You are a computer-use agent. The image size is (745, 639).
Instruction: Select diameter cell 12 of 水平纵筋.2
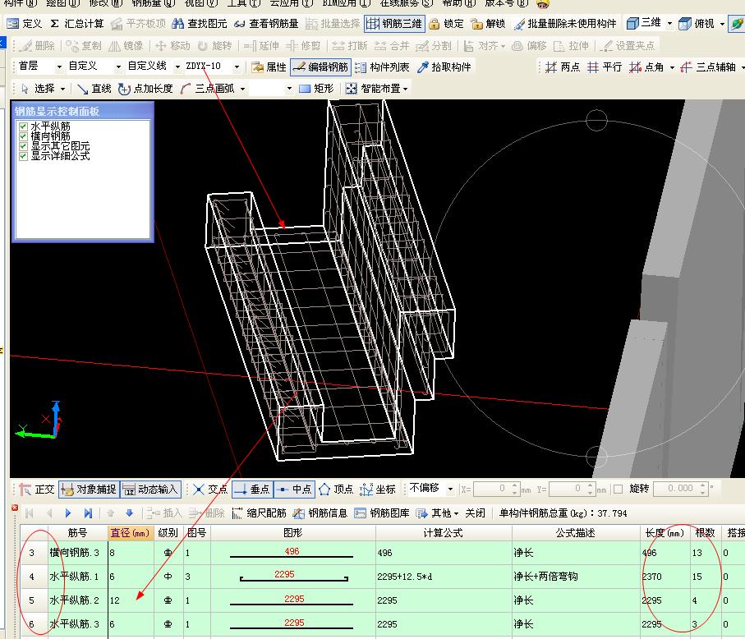(131, 600)
